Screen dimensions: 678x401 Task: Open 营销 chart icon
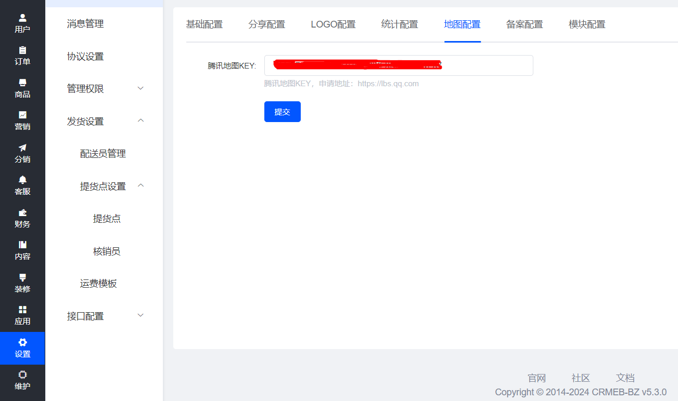click(22, 115)
